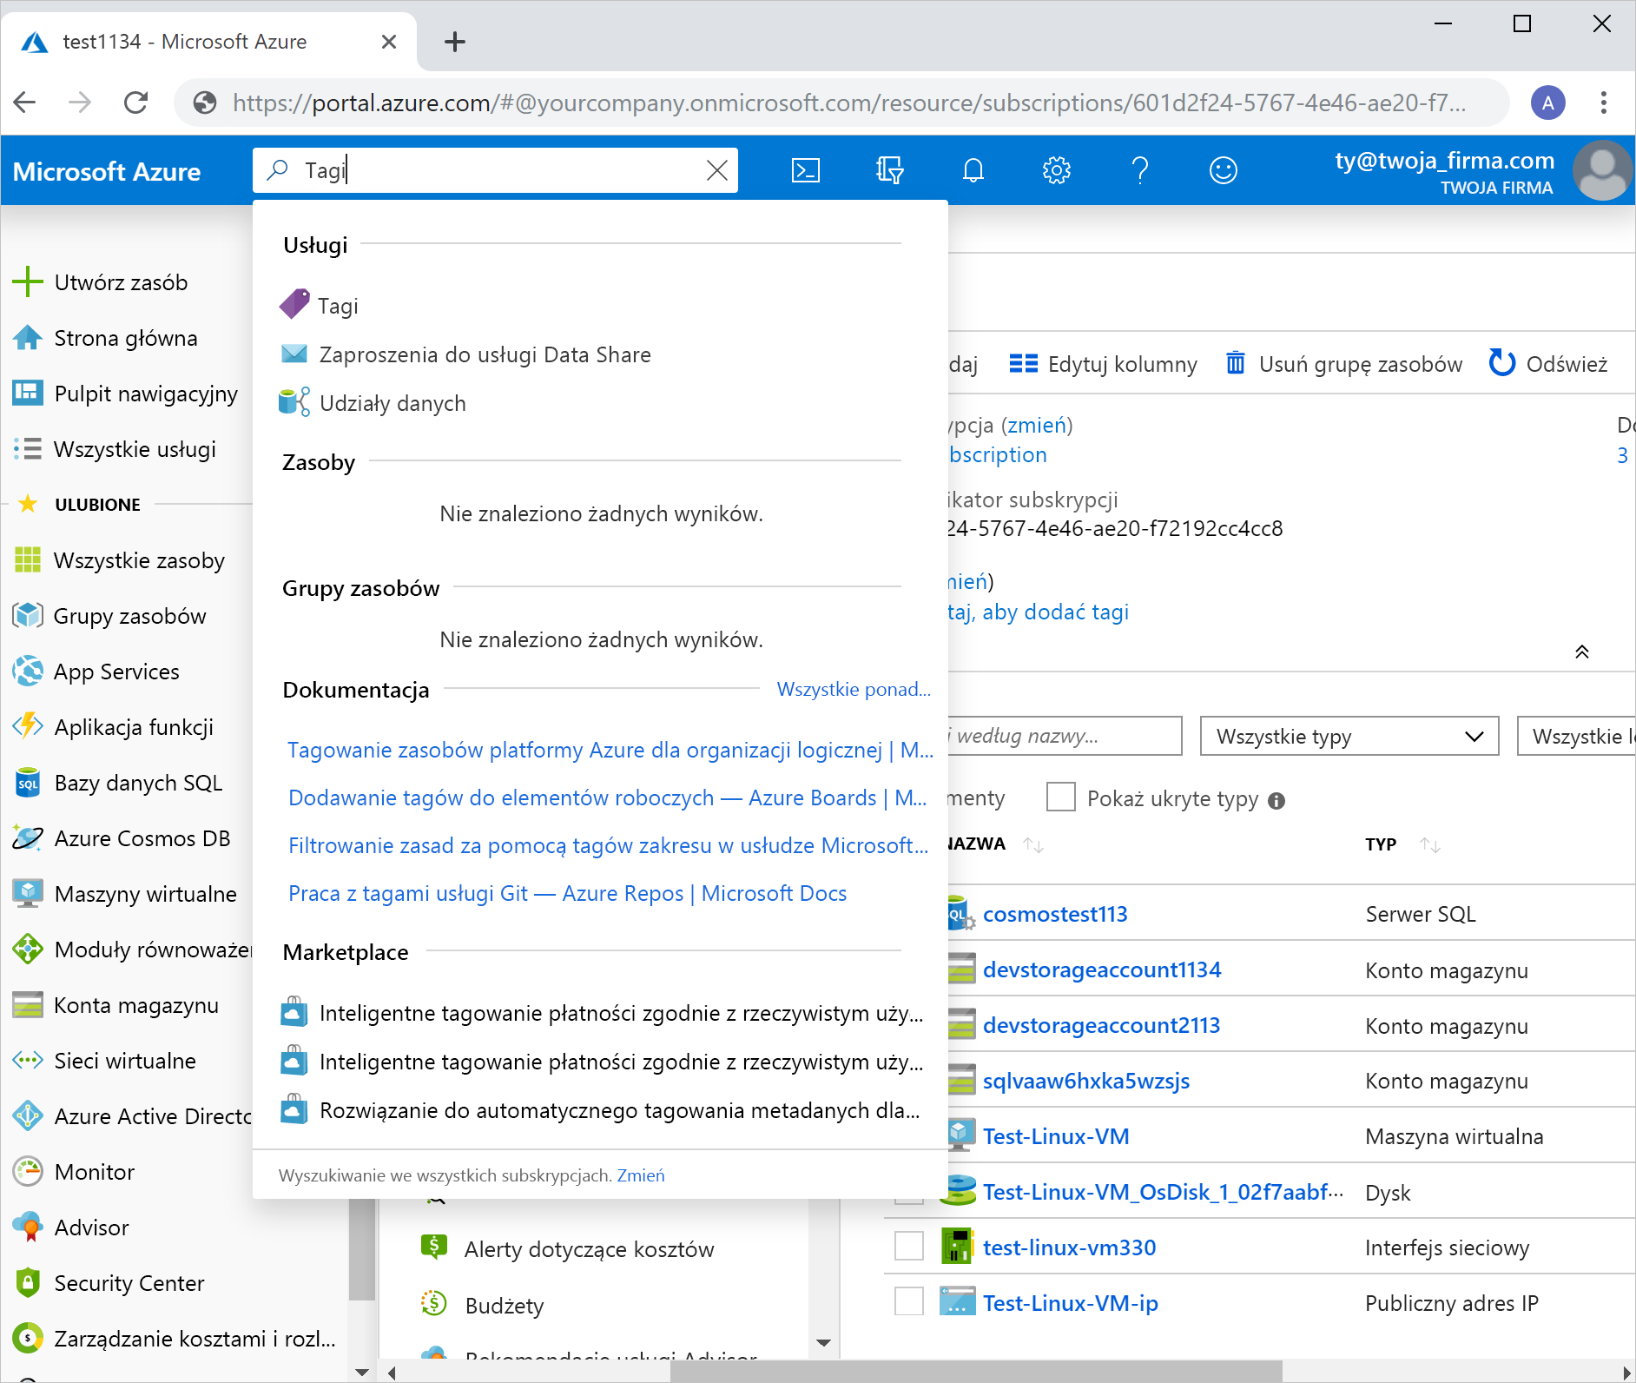Open the Help question mark icon
1636x1383 pixels.
[1140, 170]
